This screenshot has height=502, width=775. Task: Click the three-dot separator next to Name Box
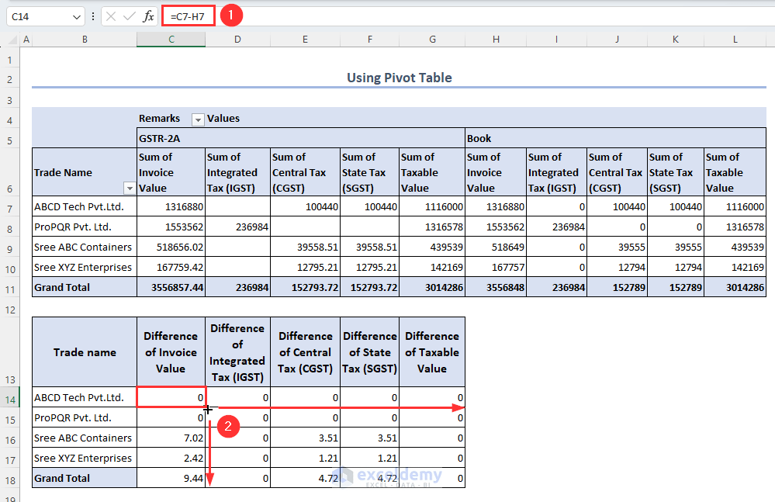92,16
